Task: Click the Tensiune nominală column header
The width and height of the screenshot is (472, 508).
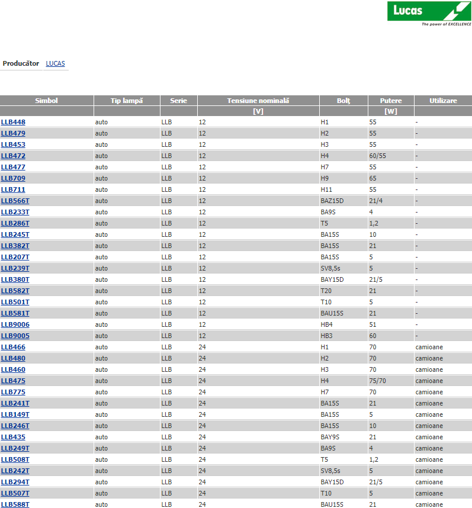Action: pos(258,101)
